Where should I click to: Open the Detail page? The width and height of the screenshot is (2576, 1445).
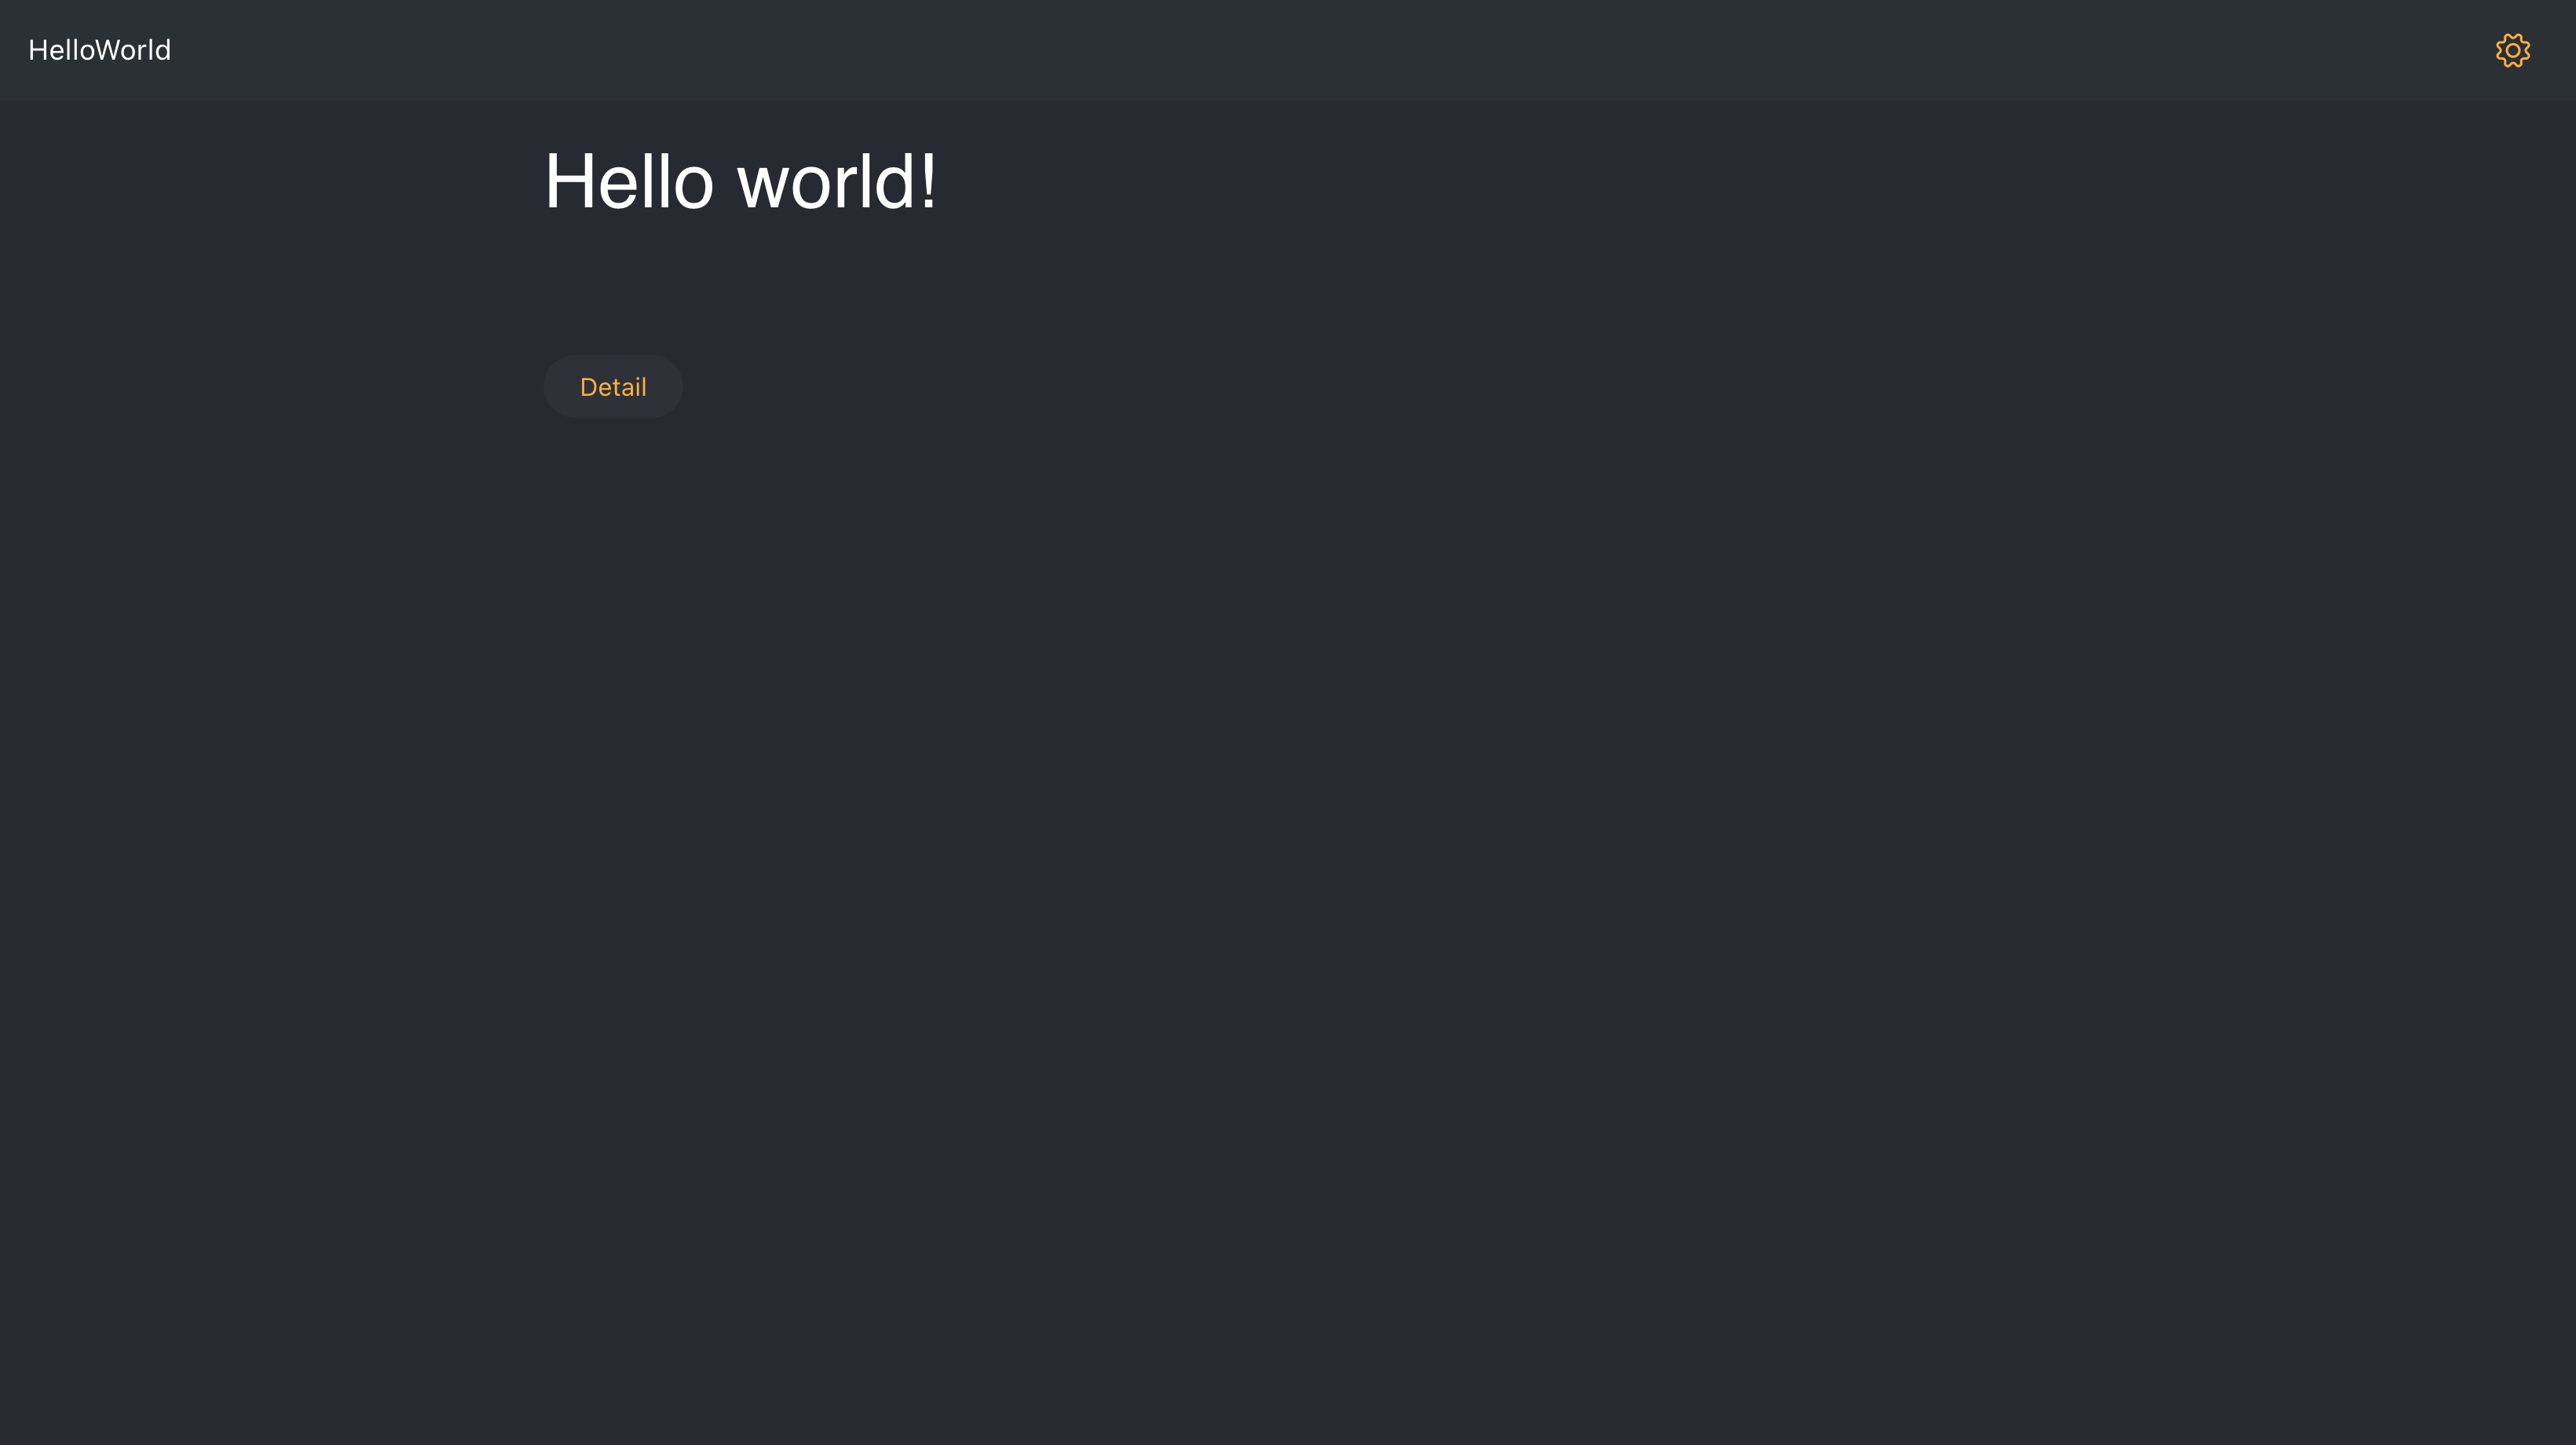[613, 386]
